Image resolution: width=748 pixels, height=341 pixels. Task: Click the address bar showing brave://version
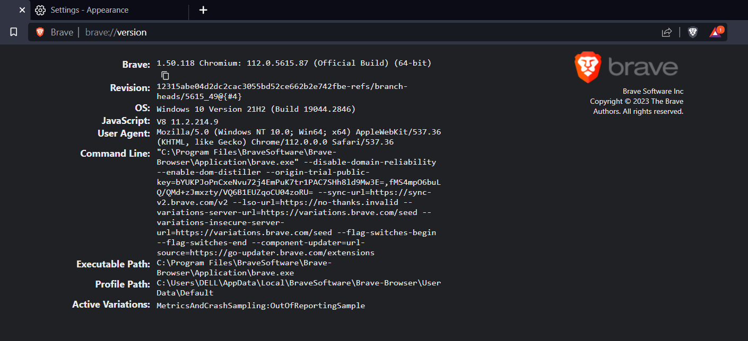pyautogui.click(x=116, y=32)
